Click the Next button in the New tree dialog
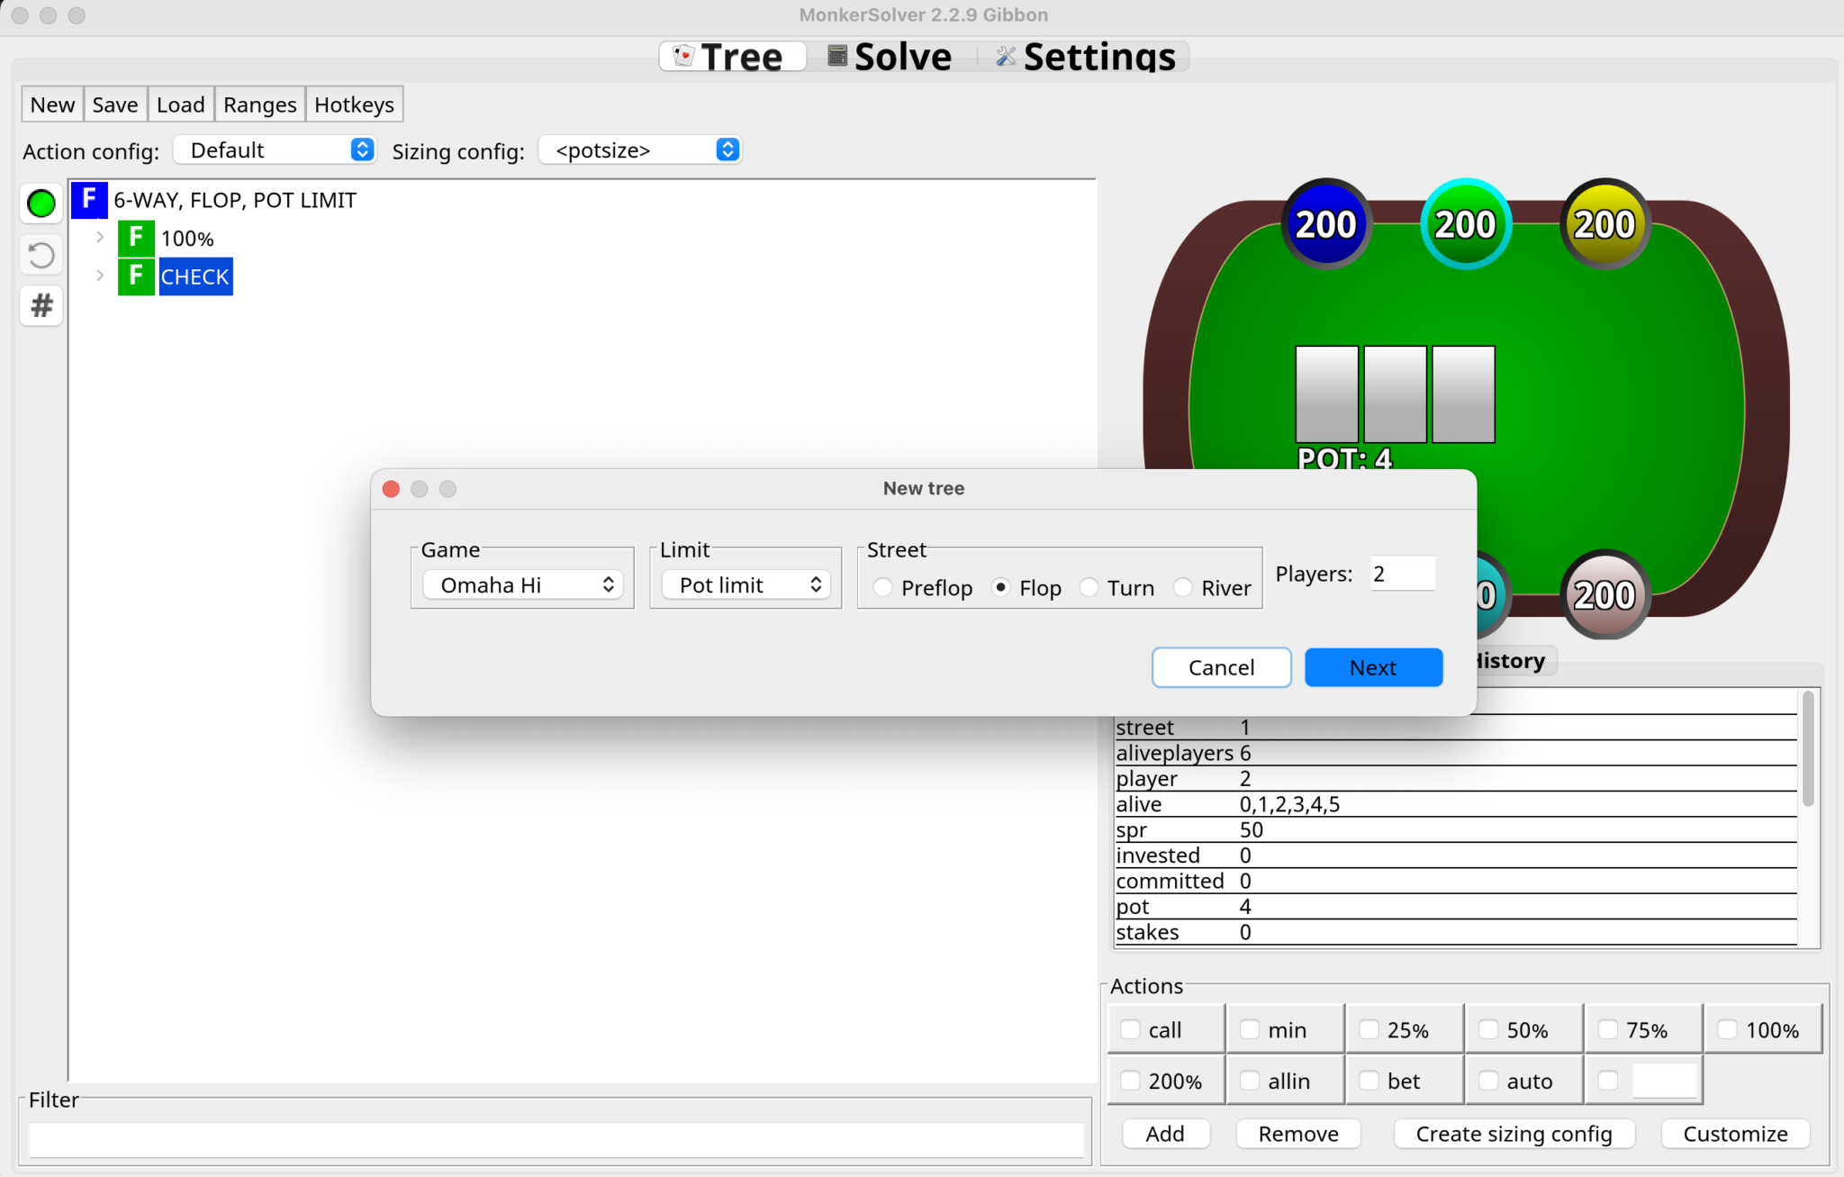The height and width of the screenshot is (1177, 1844). pos(1372,667)
